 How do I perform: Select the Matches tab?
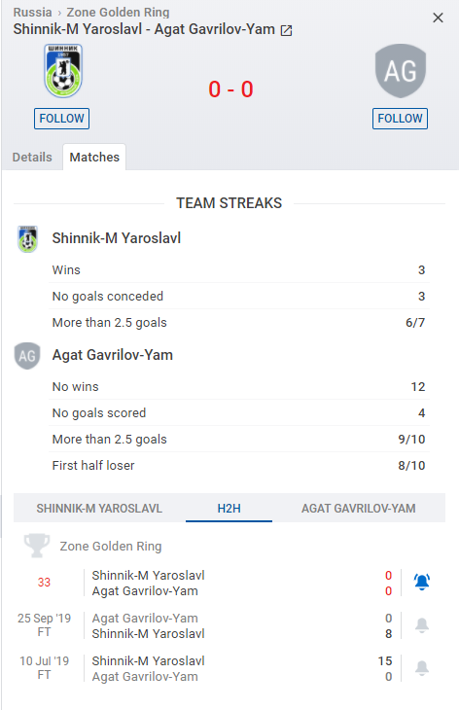pyautogui.click(x=94, y=158)
